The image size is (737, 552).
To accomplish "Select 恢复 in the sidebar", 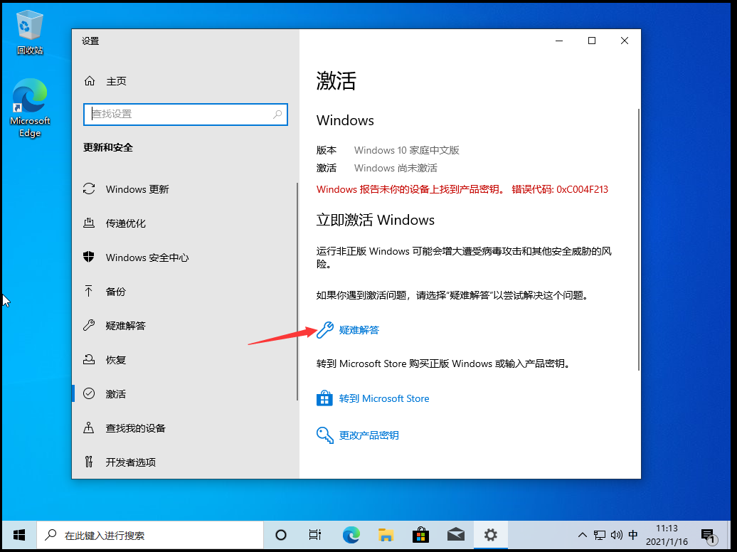I will (185, 360).
